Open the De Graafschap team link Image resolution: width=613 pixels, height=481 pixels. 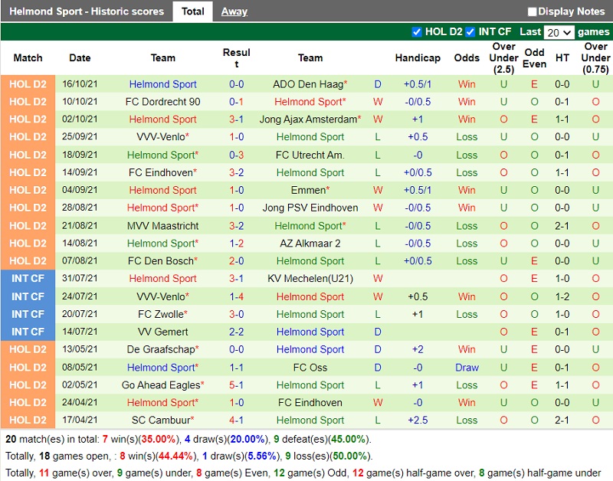click(163, 349)
